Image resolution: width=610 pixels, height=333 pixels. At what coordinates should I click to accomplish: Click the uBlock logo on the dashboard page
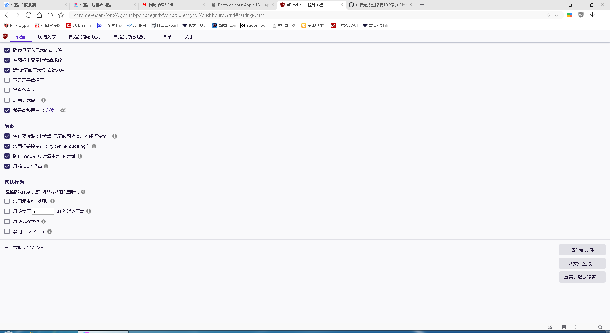tap(5, 37)
